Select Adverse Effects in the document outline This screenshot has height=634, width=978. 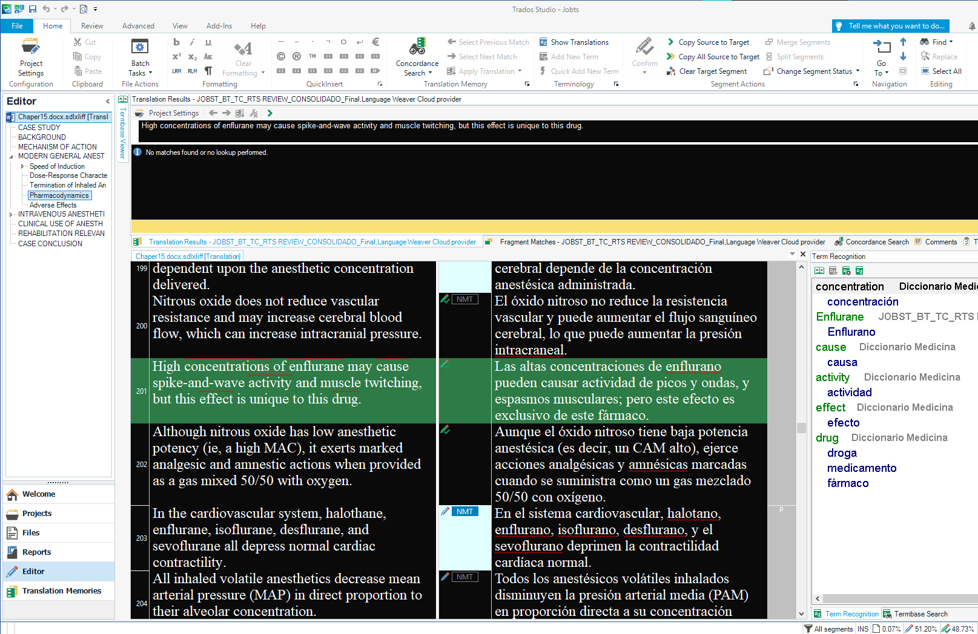(x=53, y=205)
